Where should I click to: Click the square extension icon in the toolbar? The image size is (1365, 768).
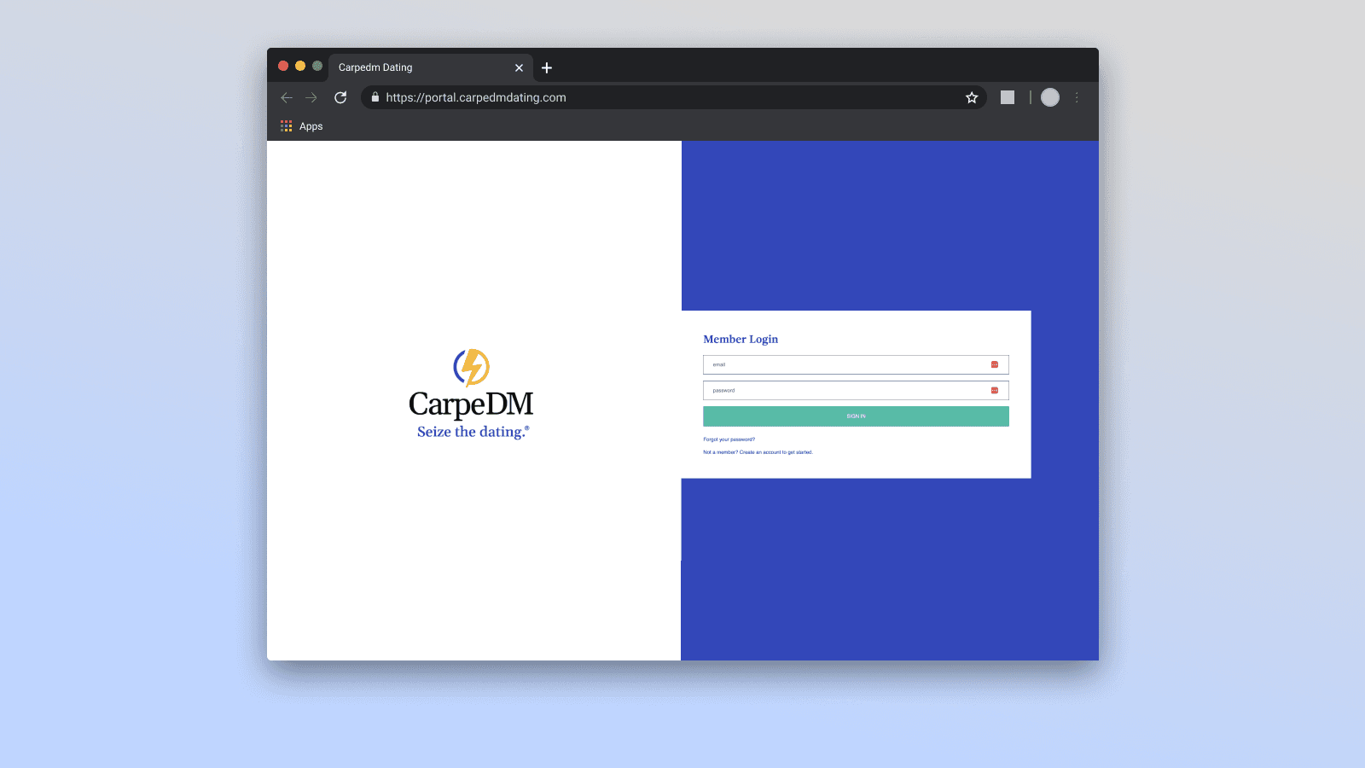tap(1008, 97)
